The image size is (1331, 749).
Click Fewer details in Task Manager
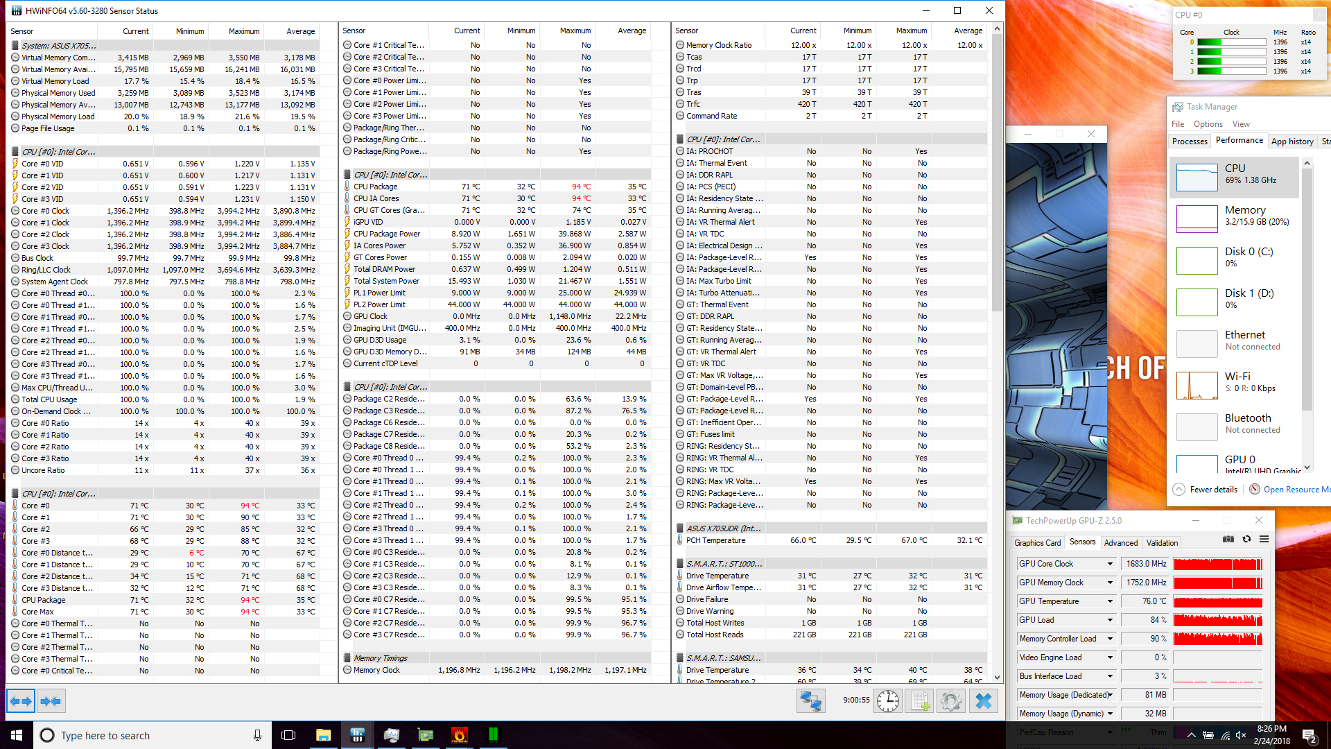click(x=1212, y=490)
